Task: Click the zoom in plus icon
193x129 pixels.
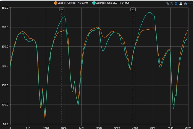Action: tap(167, 4)
